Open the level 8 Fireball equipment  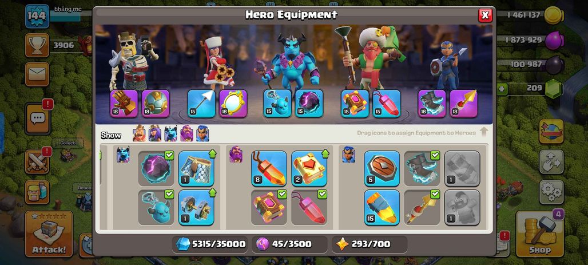269,168
